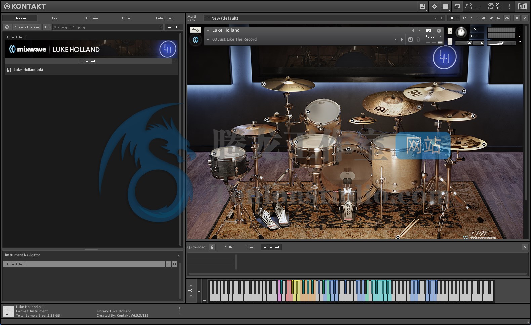
Task: Open the kick drum pedal marker
Action: [349, 149]
